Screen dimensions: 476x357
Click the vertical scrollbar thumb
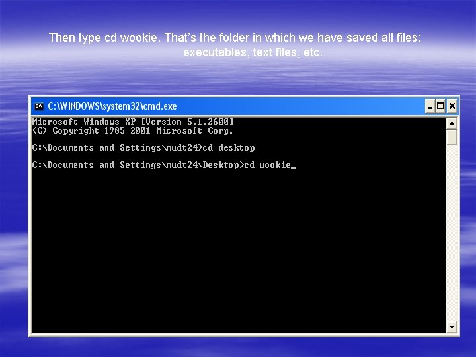[452, 138]
